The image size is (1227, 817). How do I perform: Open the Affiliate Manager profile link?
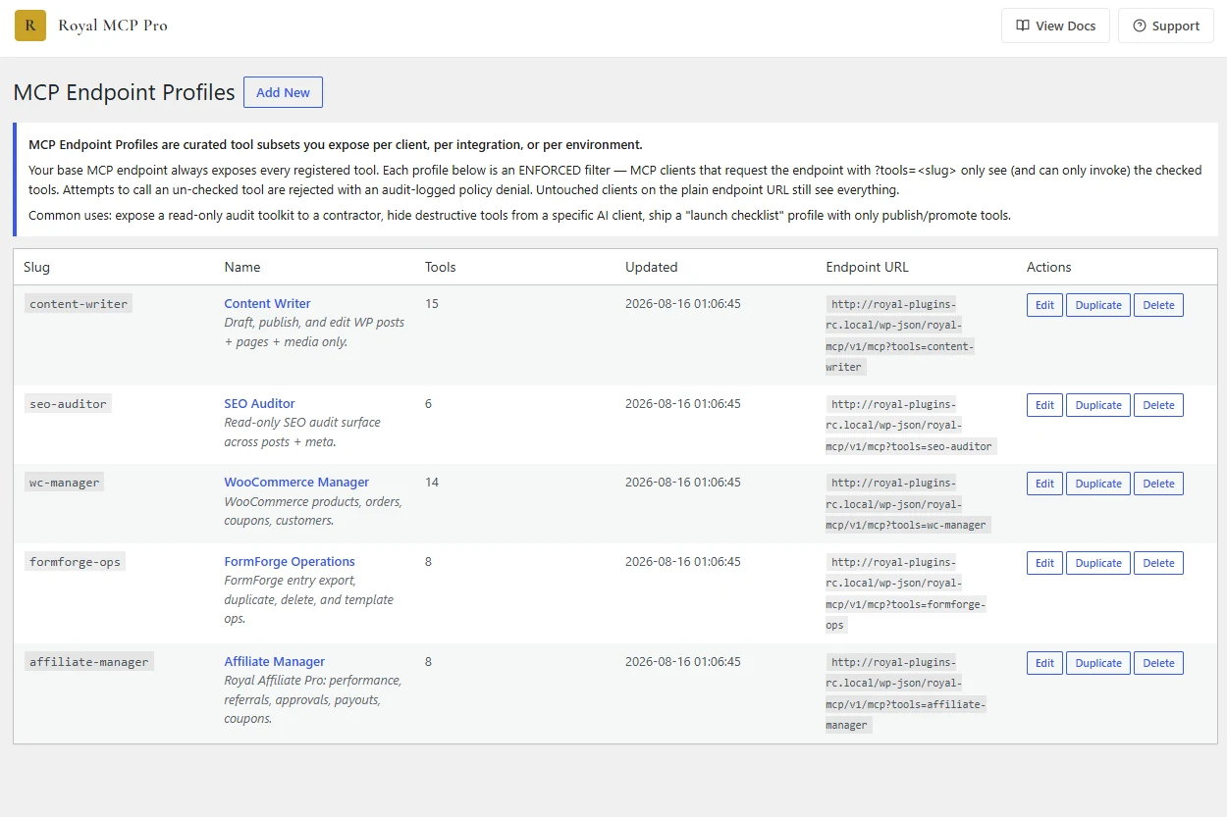pyautogui.click(x=274, y=661)
